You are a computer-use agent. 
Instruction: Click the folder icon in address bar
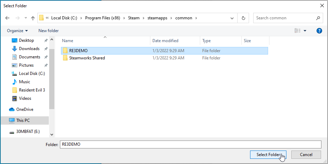[42, 18]
